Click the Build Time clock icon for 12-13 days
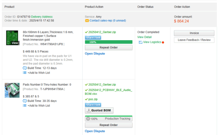 tap(25, 68)
